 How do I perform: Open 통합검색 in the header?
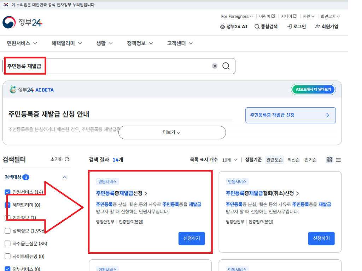click(266, 26)
